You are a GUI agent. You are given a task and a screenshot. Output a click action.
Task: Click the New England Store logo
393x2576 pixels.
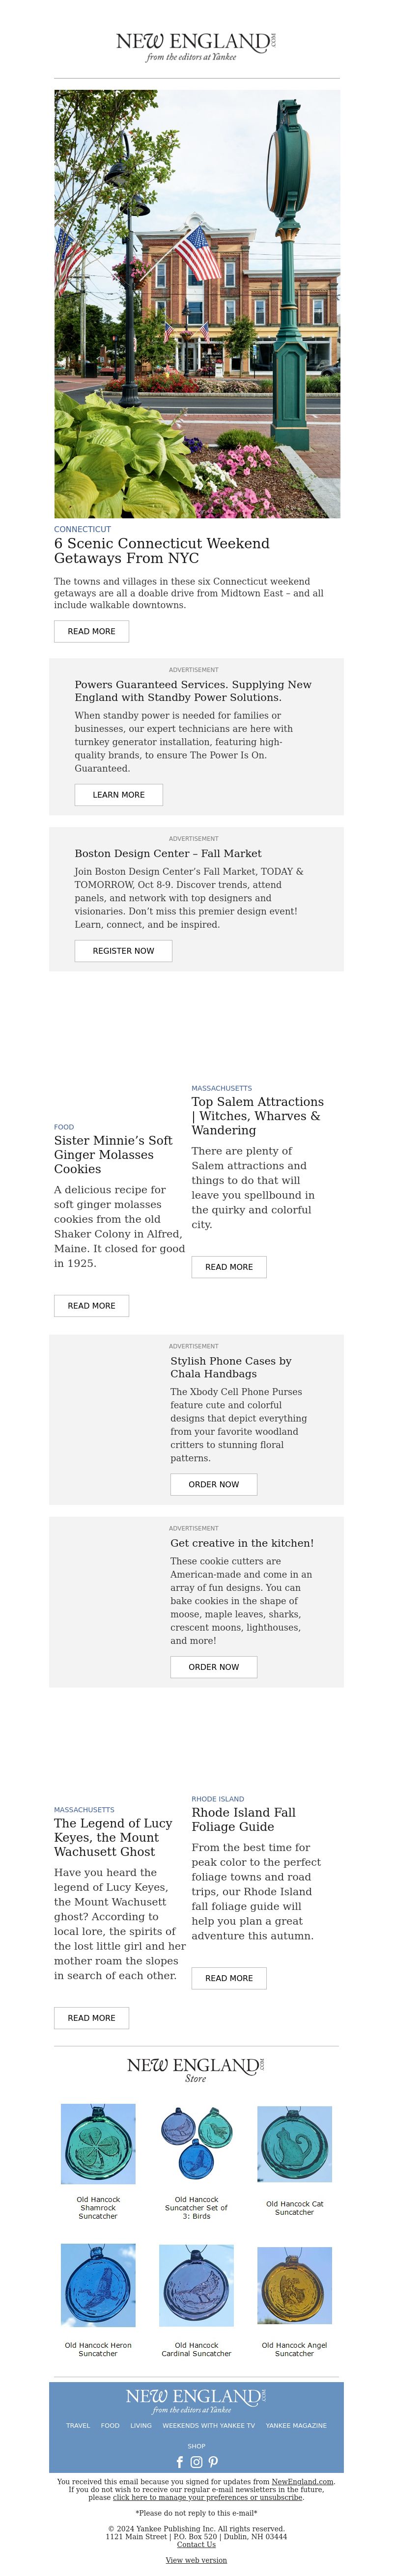[x=196, y=2069]
